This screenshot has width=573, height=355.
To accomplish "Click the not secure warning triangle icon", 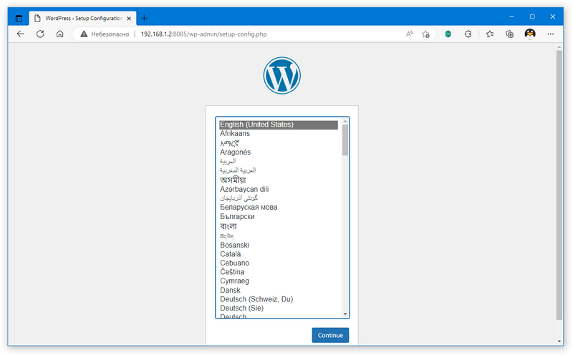I will (x=84, y=34).
